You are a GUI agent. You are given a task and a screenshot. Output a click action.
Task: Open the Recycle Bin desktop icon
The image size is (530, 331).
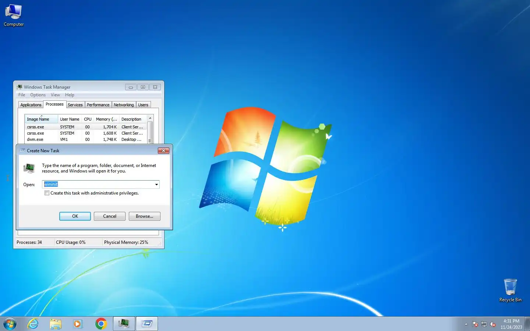pyautogui.click(x=510, y=291)
